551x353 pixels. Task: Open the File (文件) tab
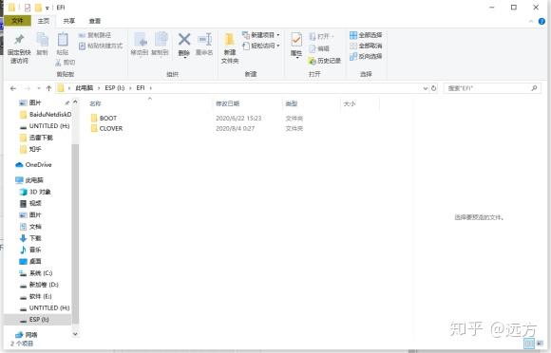coord(17,21)
